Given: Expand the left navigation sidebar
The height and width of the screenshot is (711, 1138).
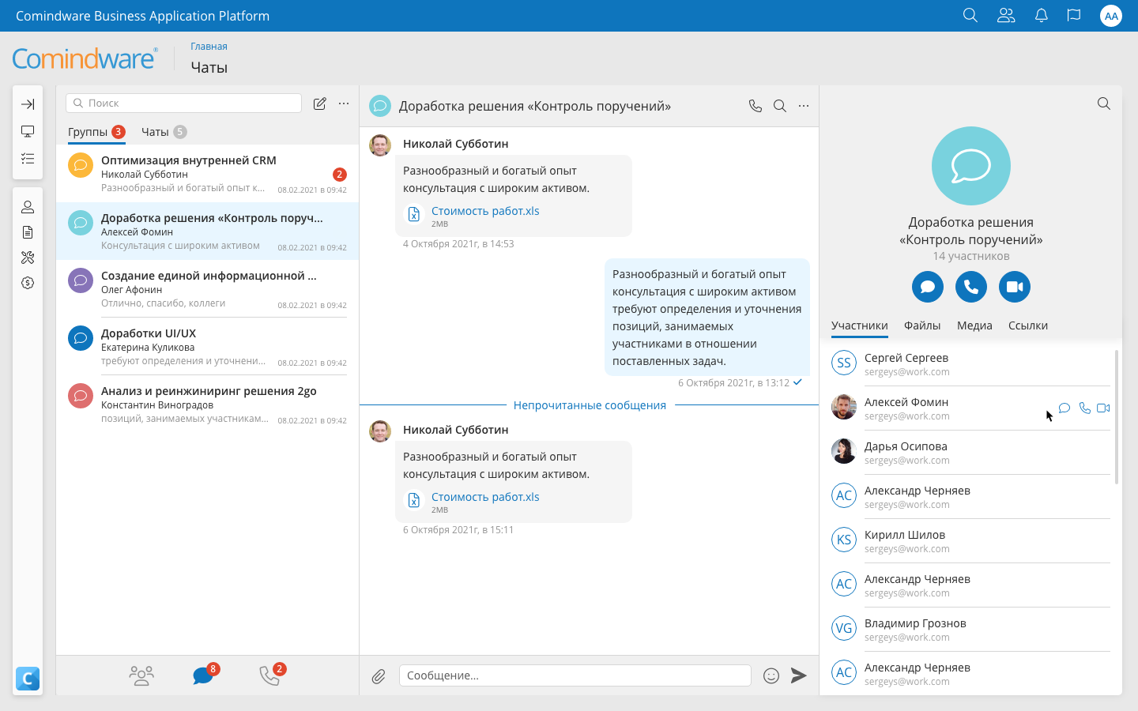Looking at the screenshot, I should [28, 104].
